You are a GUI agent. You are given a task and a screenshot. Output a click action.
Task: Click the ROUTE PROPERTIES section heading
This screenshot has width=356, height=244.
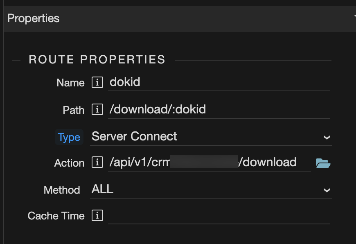pos(97,59)
